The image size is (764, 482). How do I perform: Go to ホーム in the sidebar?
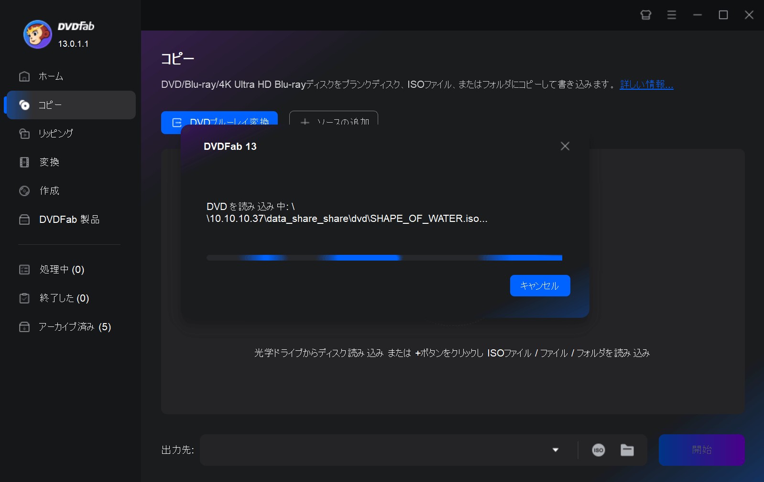tap(71, 76)
